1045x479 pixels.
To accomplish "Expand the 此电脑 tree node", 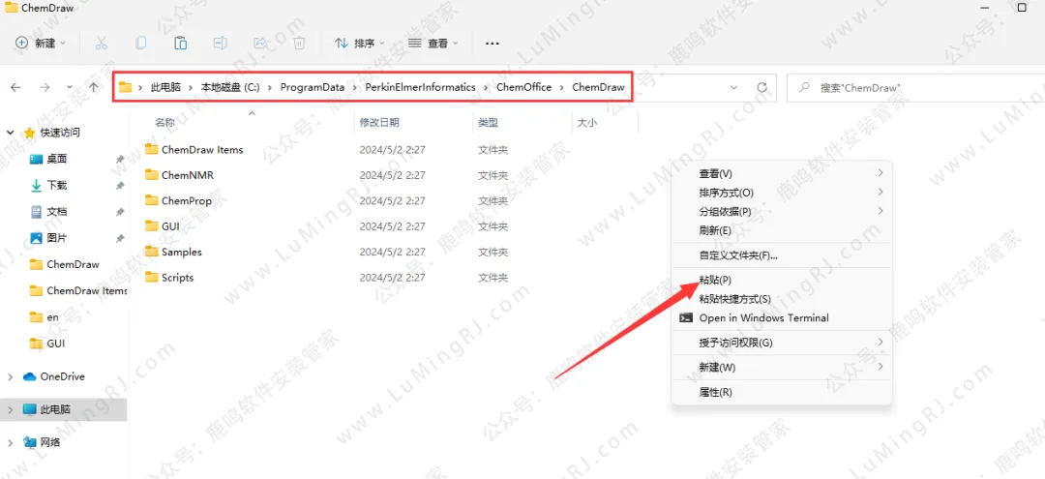I will point(10,409).
